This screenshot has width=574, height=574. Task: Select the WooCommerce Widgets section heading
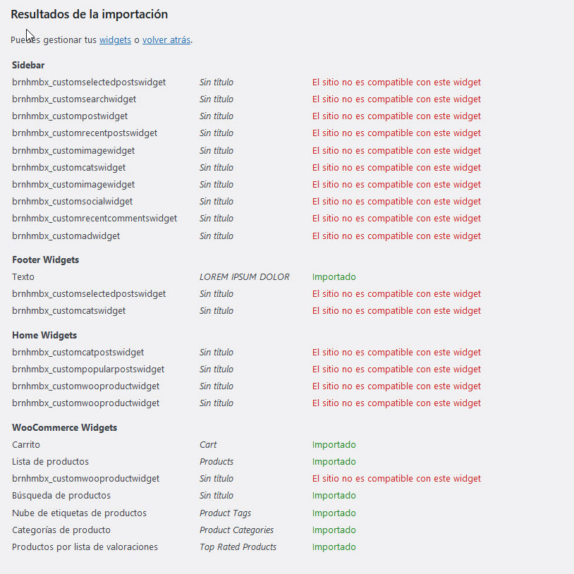(x=64, y=427)
